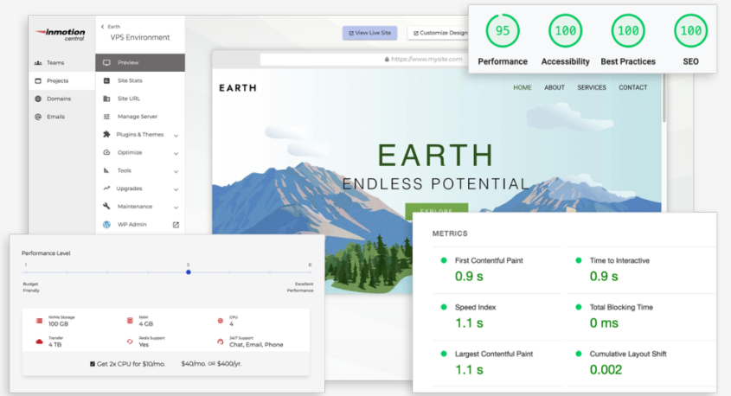Expand the Maintenance submenu

176,207
